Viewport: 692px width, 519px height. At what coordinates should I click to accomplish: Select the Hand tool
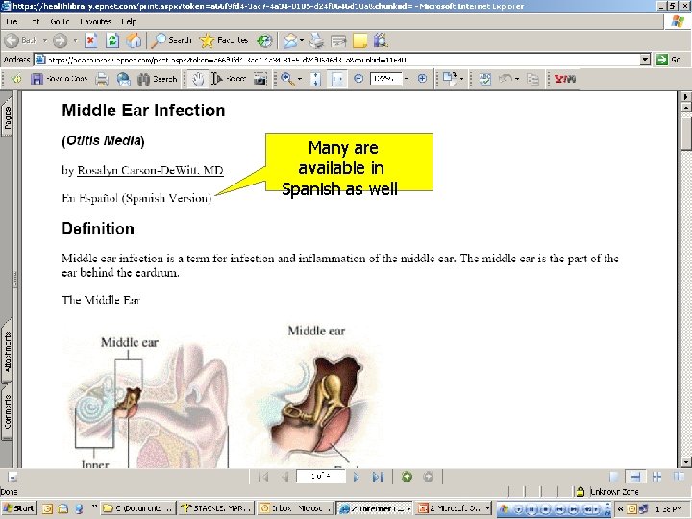coord(198,79)
